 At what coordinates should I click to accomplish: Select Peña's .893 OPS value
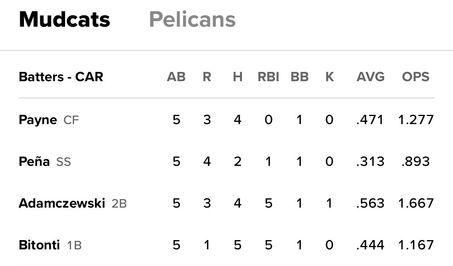coord(416,162)
